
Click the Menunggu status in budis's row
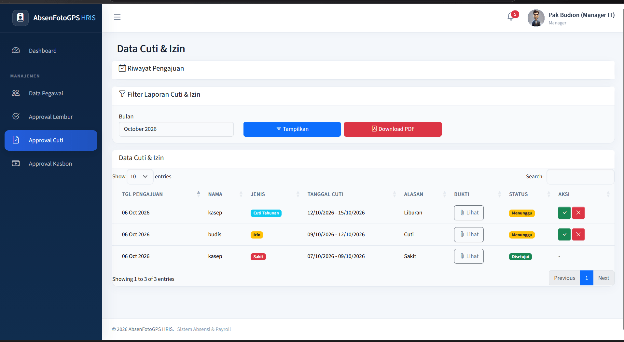click(522, 235)
